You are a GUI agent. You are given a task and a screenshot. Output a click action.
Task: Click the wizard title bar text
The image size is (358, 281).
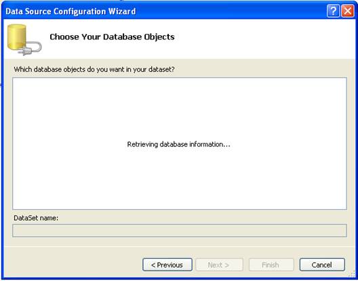point(71,12)
